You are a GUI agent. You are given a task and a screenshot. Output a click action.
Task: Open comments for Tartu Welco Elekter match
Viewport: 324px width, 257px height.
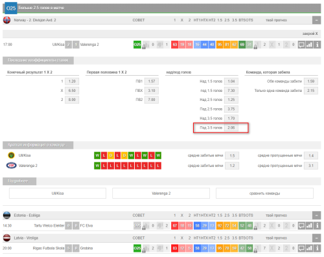tap(301, 226)
